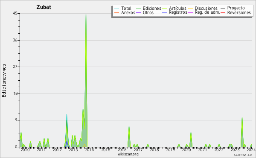
Task: Click the 2014 year label
Action: pos(89,149)
